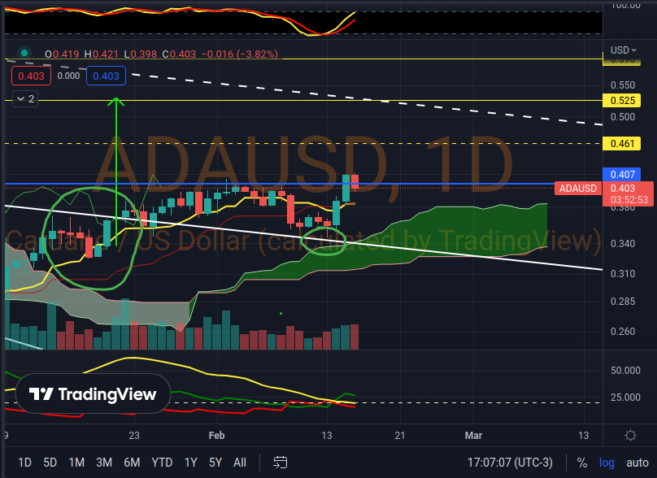Open the go-to-date calendar icon
This screenshot has height=478, width=657.
281,463
